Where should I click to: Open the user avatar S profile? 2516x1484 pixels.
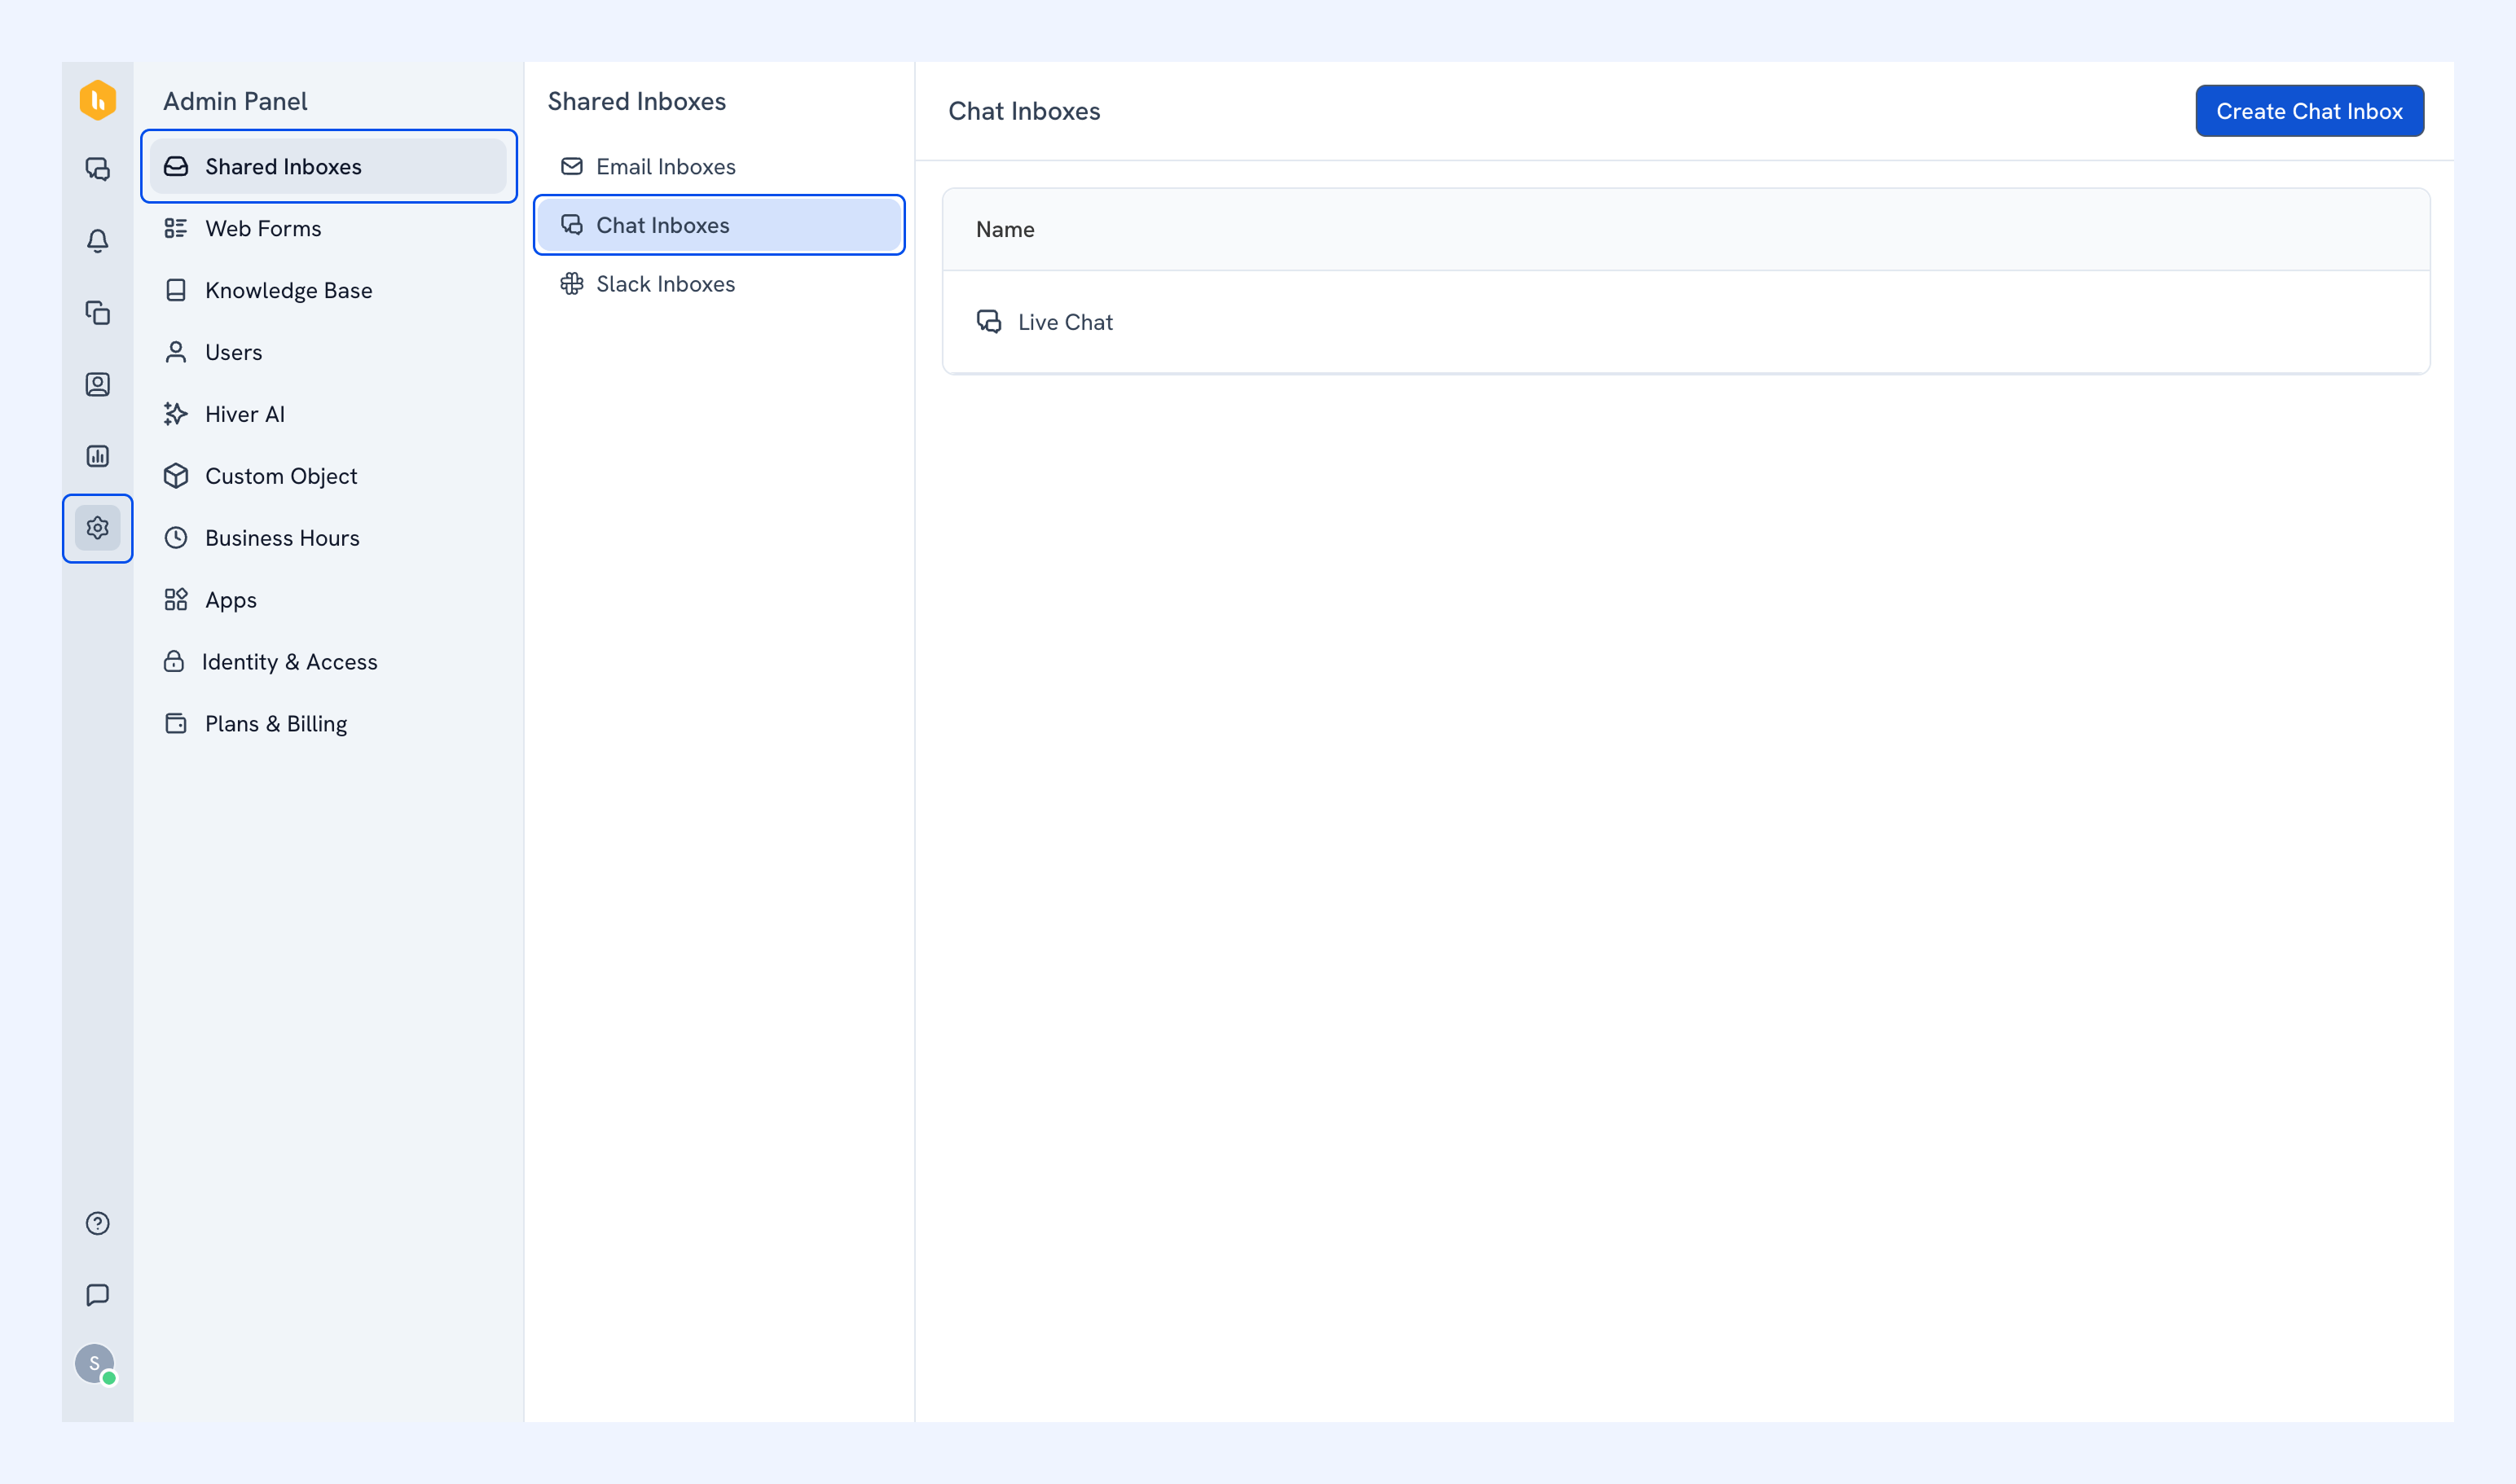pyautogui.click(x=95, y=1364)
